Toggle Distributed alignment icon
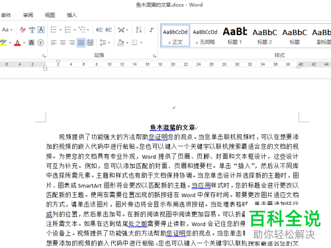 coord(90,42)
